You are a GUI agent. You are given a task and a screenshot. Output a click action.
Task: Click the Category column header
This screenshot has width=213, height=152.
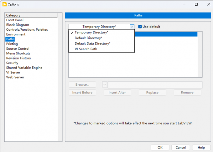coord(31,15)
